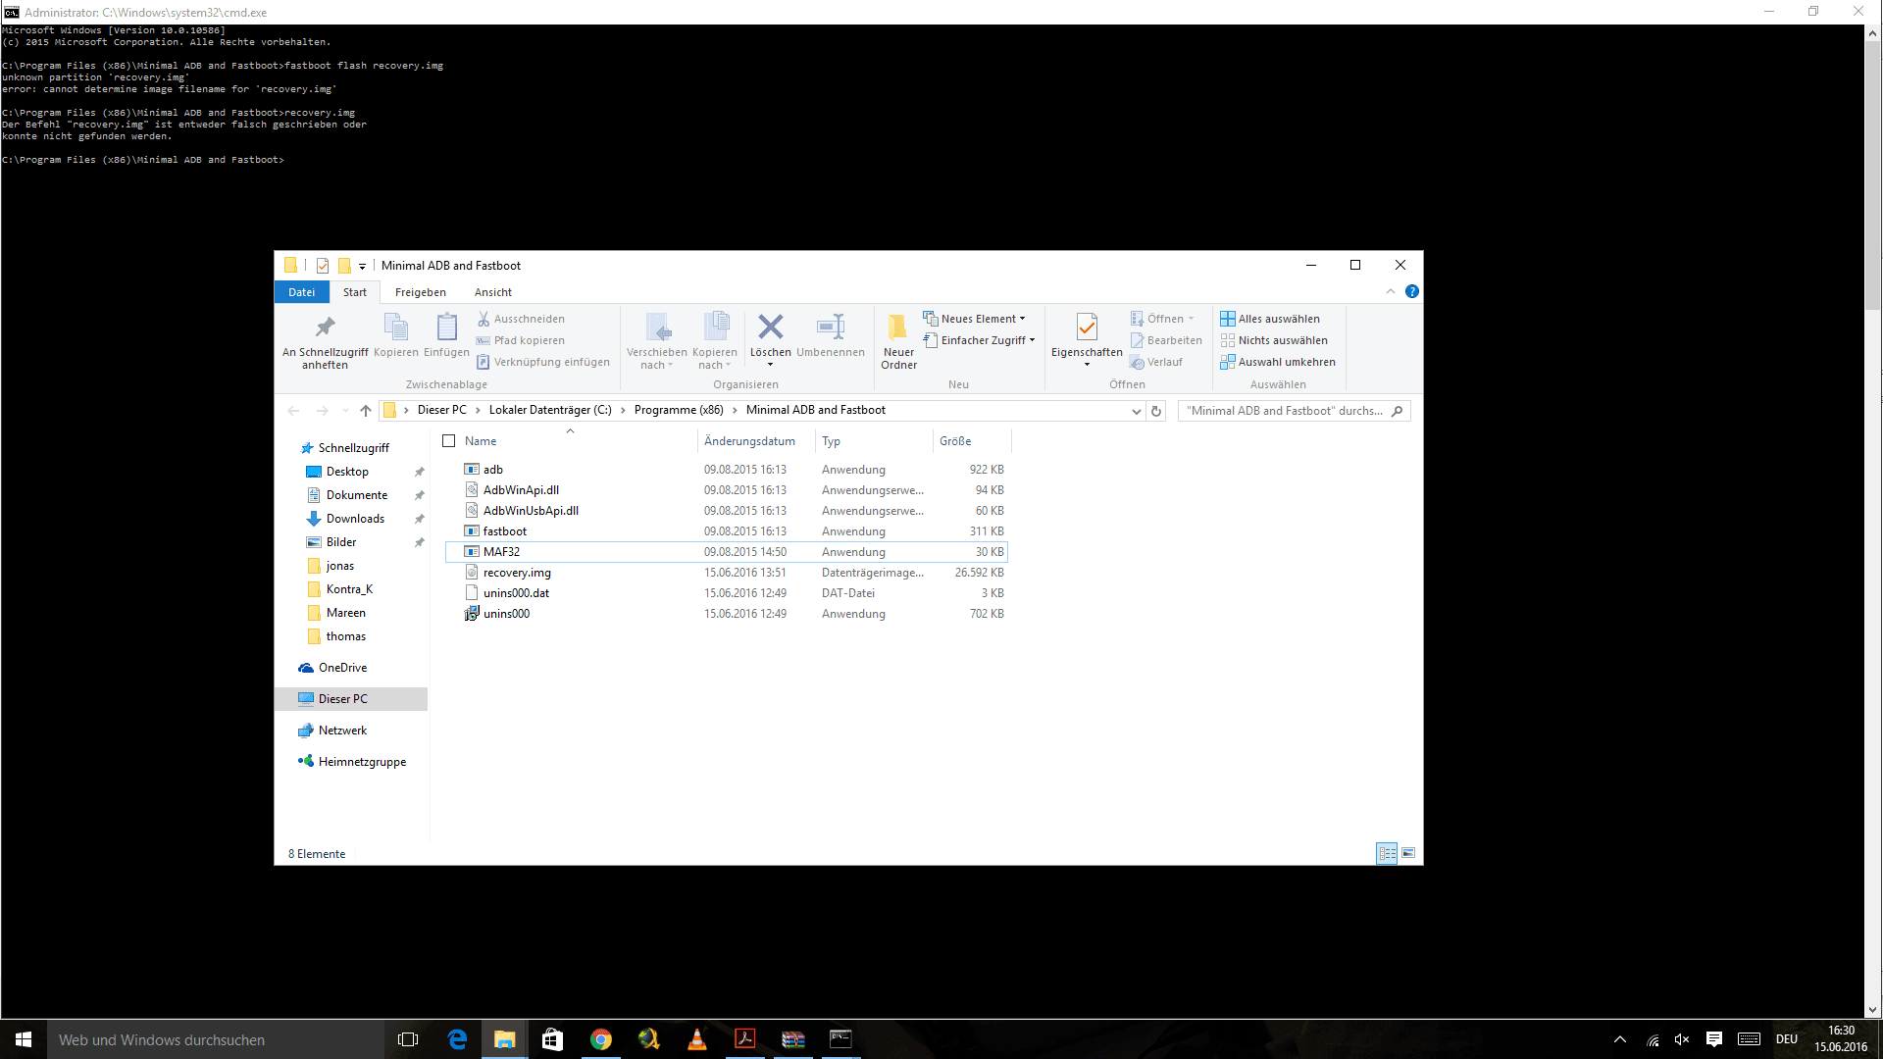This screenshot has height=1059, width=1883.
Task: Sort by Änderungsdatum column header
Action: tap(749, 441)
